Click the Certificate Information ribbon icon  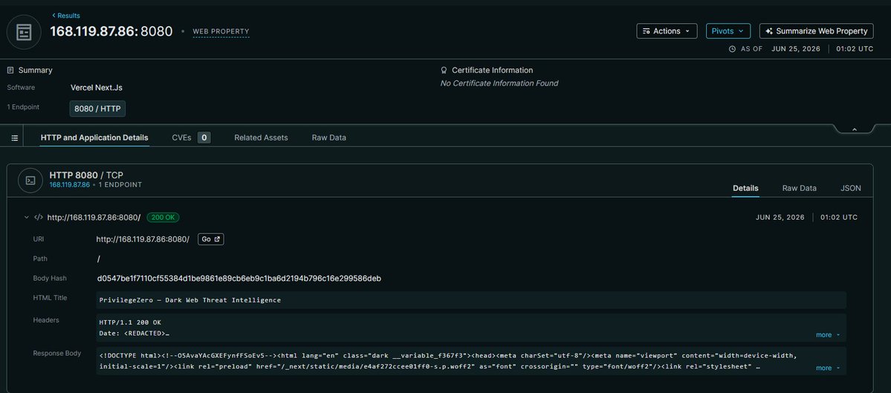tap(444, 71)
